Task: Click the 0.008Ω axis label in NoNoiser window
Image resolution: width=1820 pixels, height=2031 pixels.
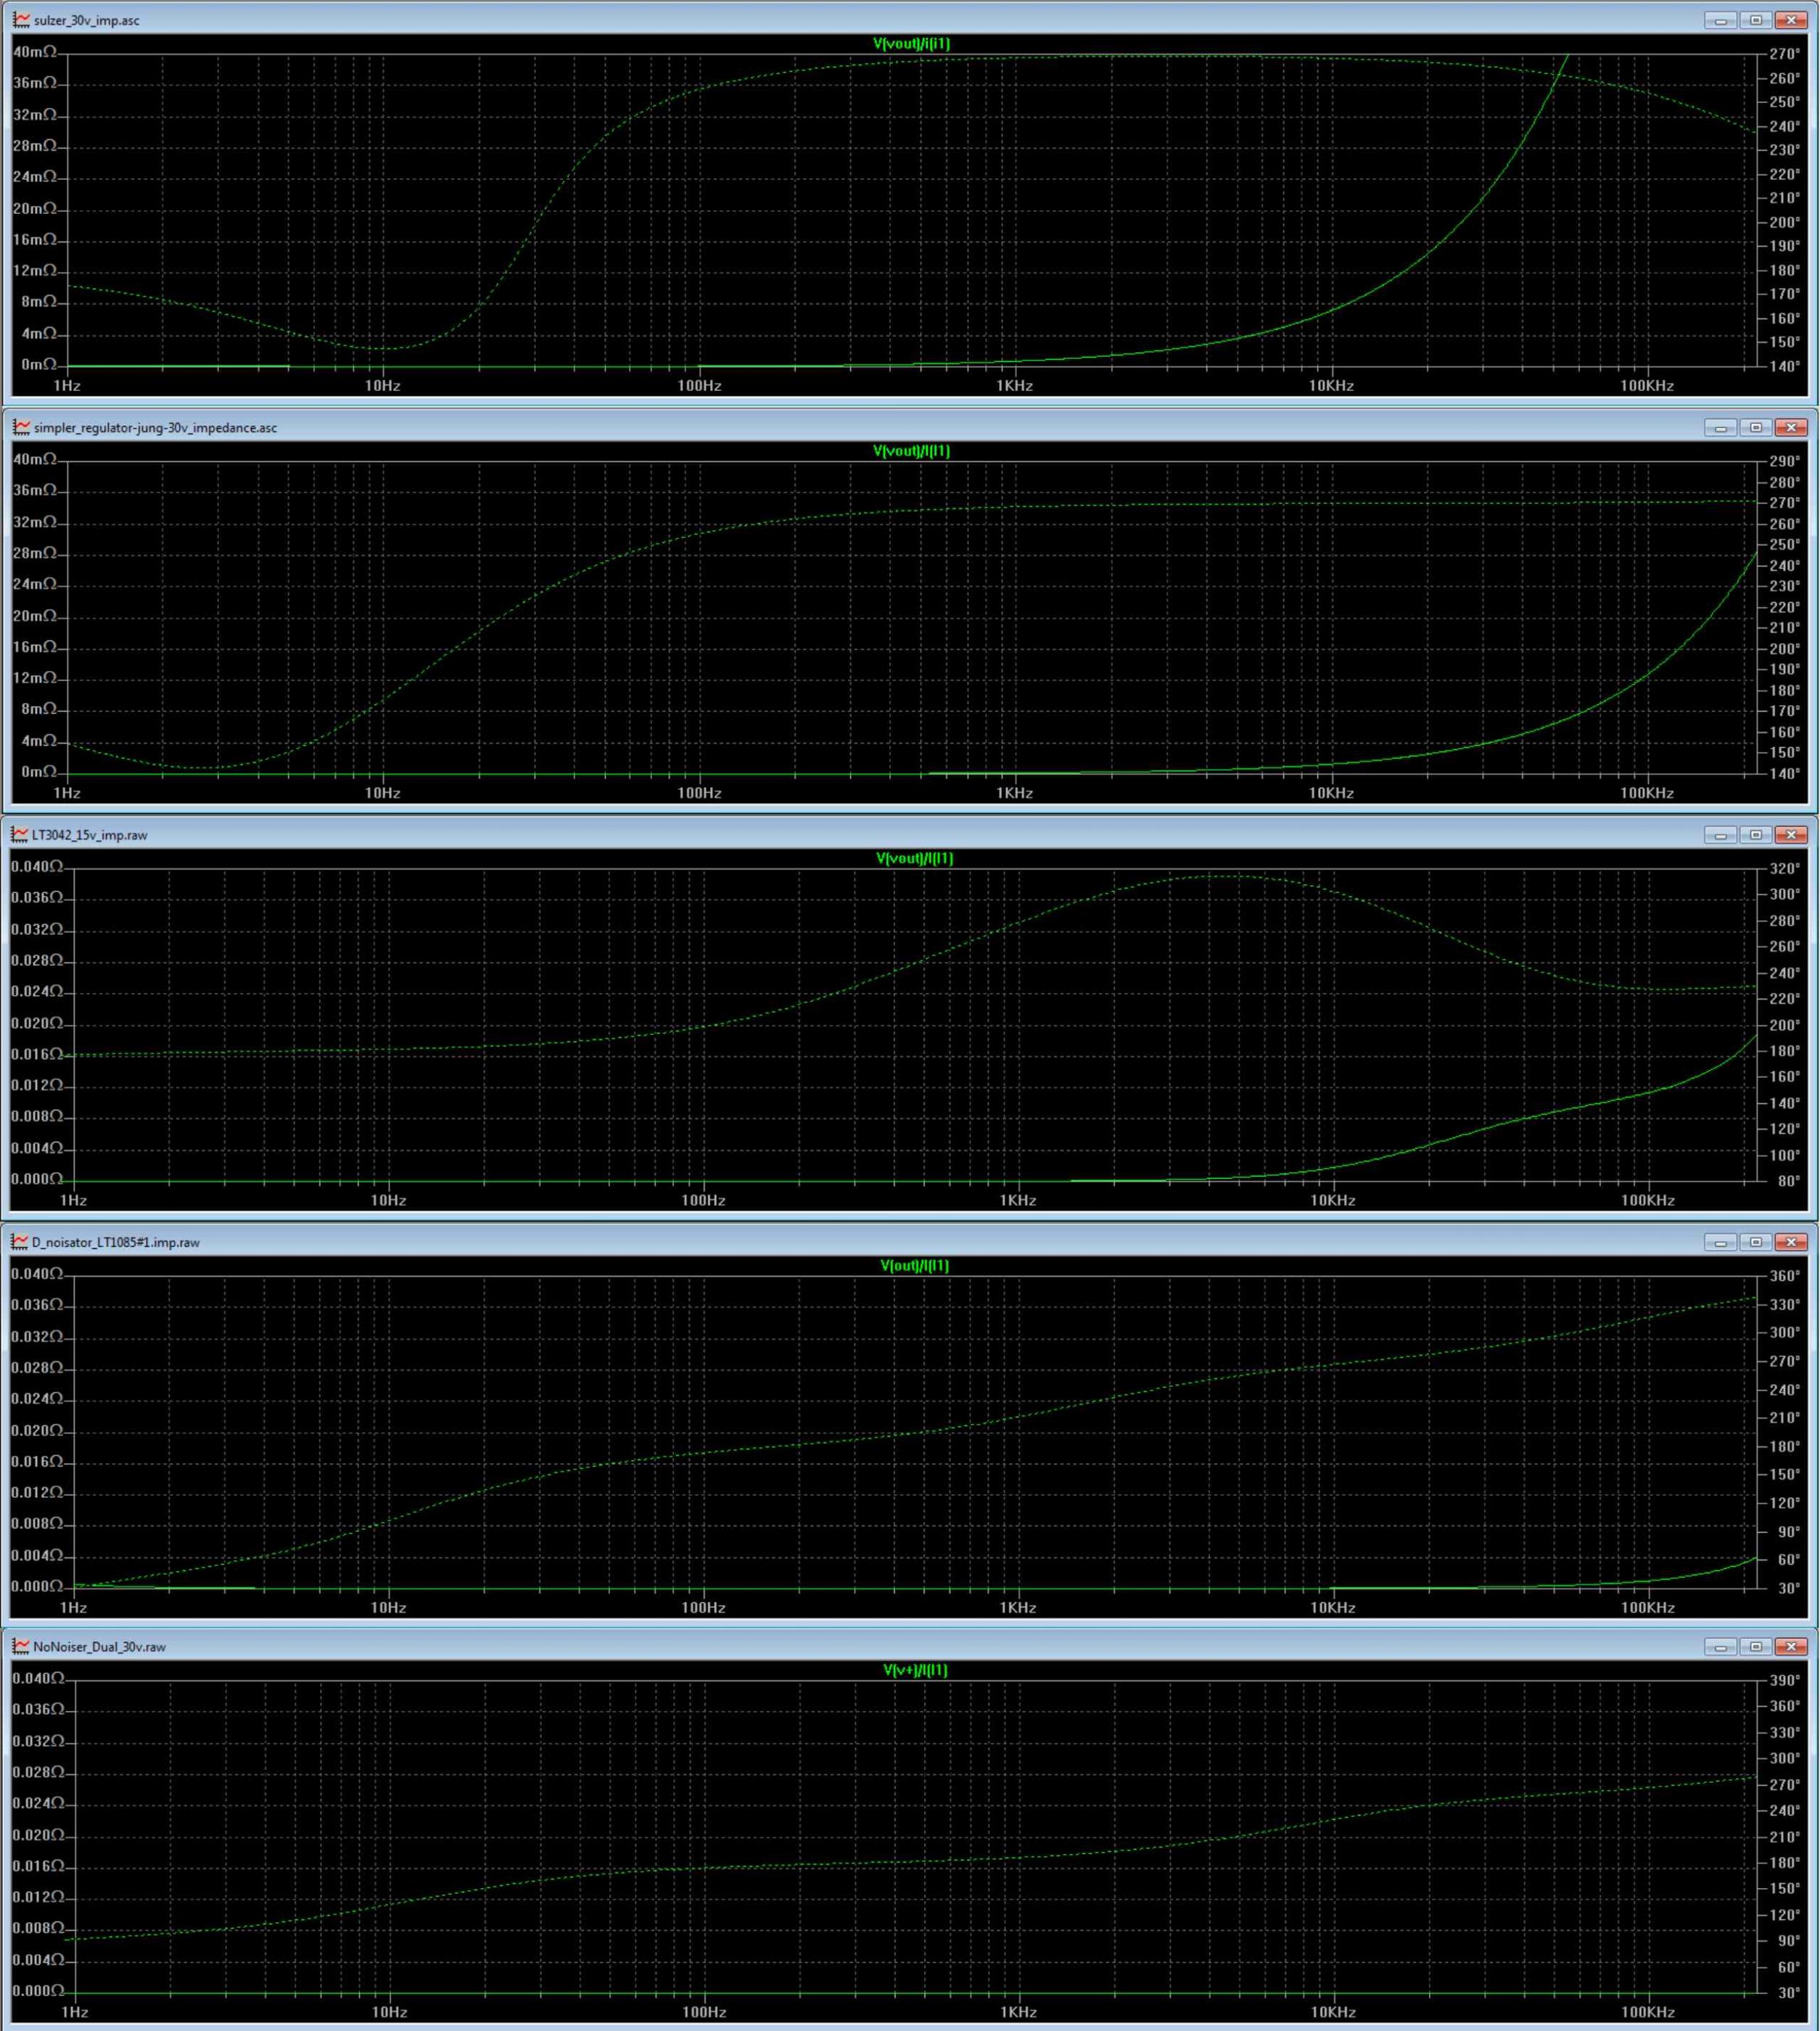Action: point(38,1928)
